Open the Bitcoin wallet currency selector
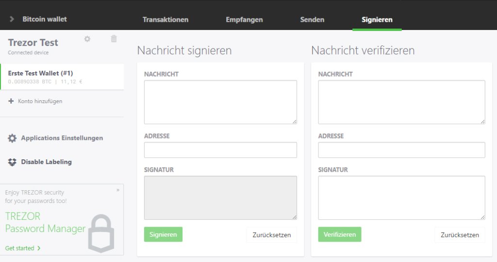The height and width of the screenshot is (262, 497). [x=44, y=19]
